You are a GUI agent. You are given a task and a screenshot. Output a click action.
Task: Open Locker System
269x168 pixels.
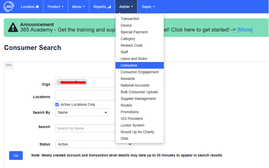[x=140, y=125]
